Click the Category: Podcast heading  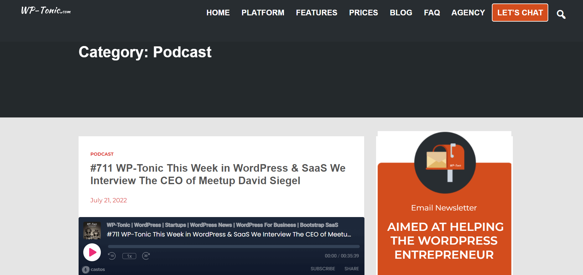click(145, 52)
